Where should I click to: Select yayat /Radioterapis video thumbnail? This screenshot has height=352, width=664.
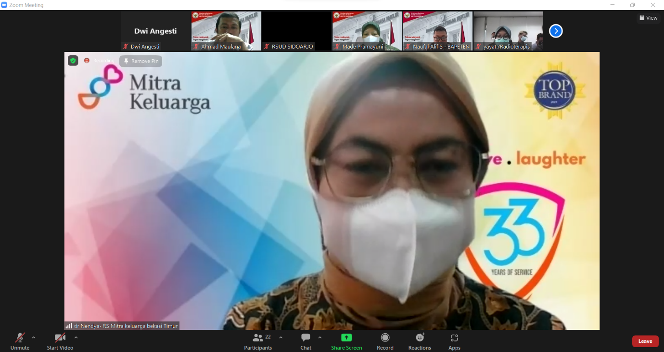(x=508, y=31)
